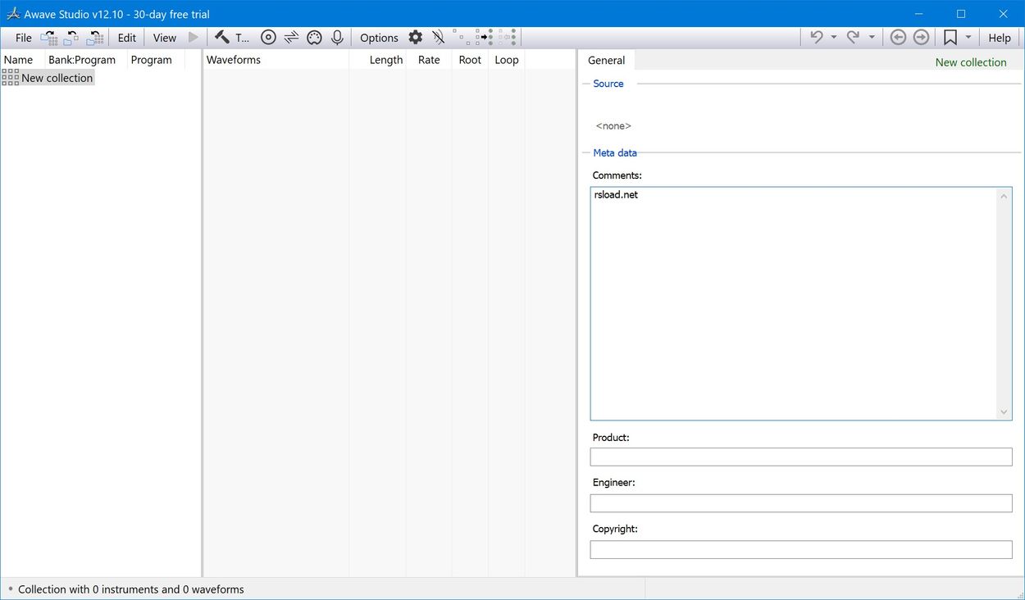This screenshot has height=600, width=1025.
Task: Open the Tools menu beside hammer icon
Action: tap(243, 38)
